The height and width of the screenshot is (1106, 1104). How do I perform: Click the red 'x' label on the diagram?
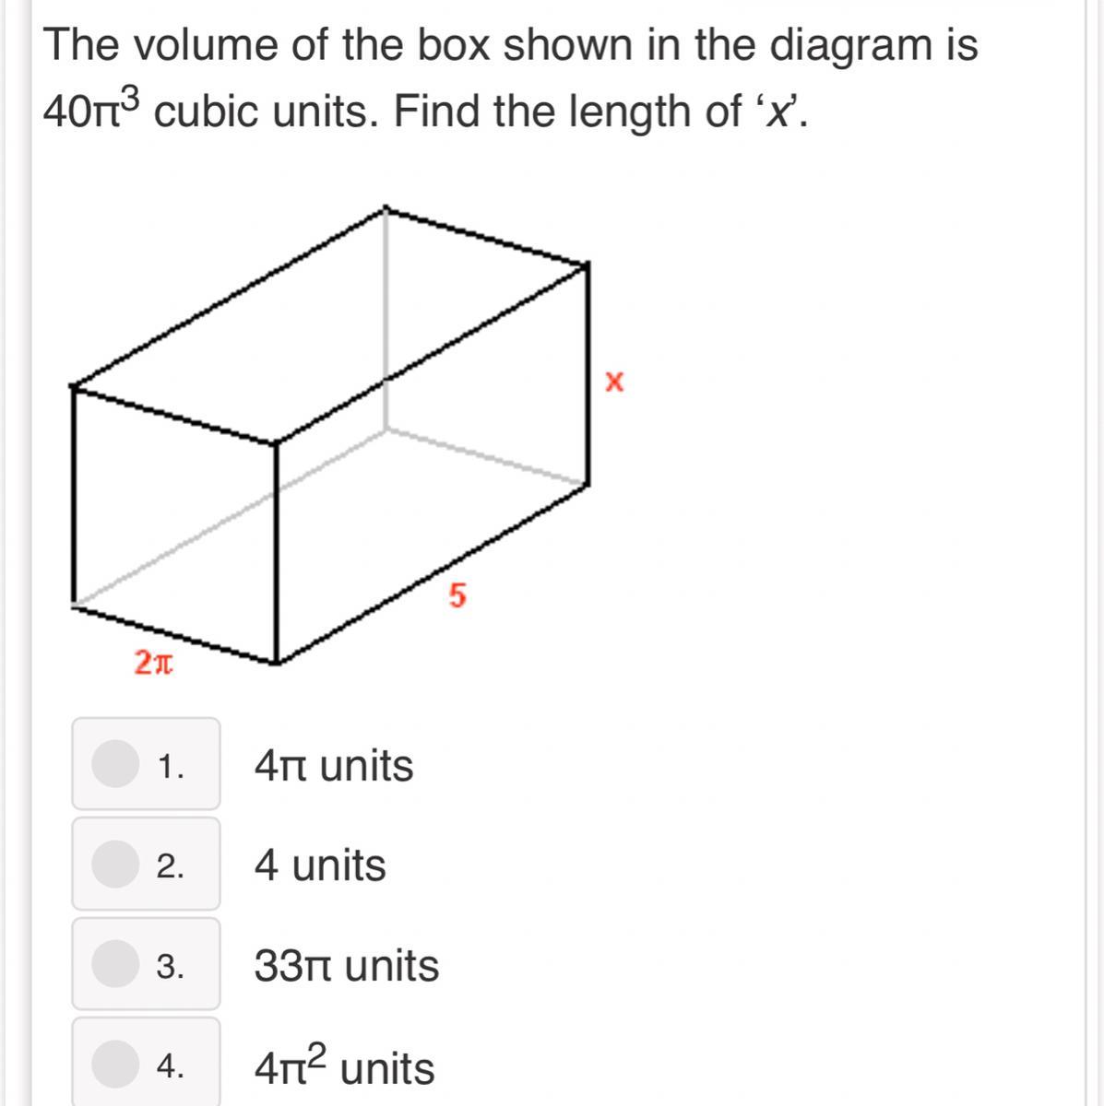pos(614,381)
